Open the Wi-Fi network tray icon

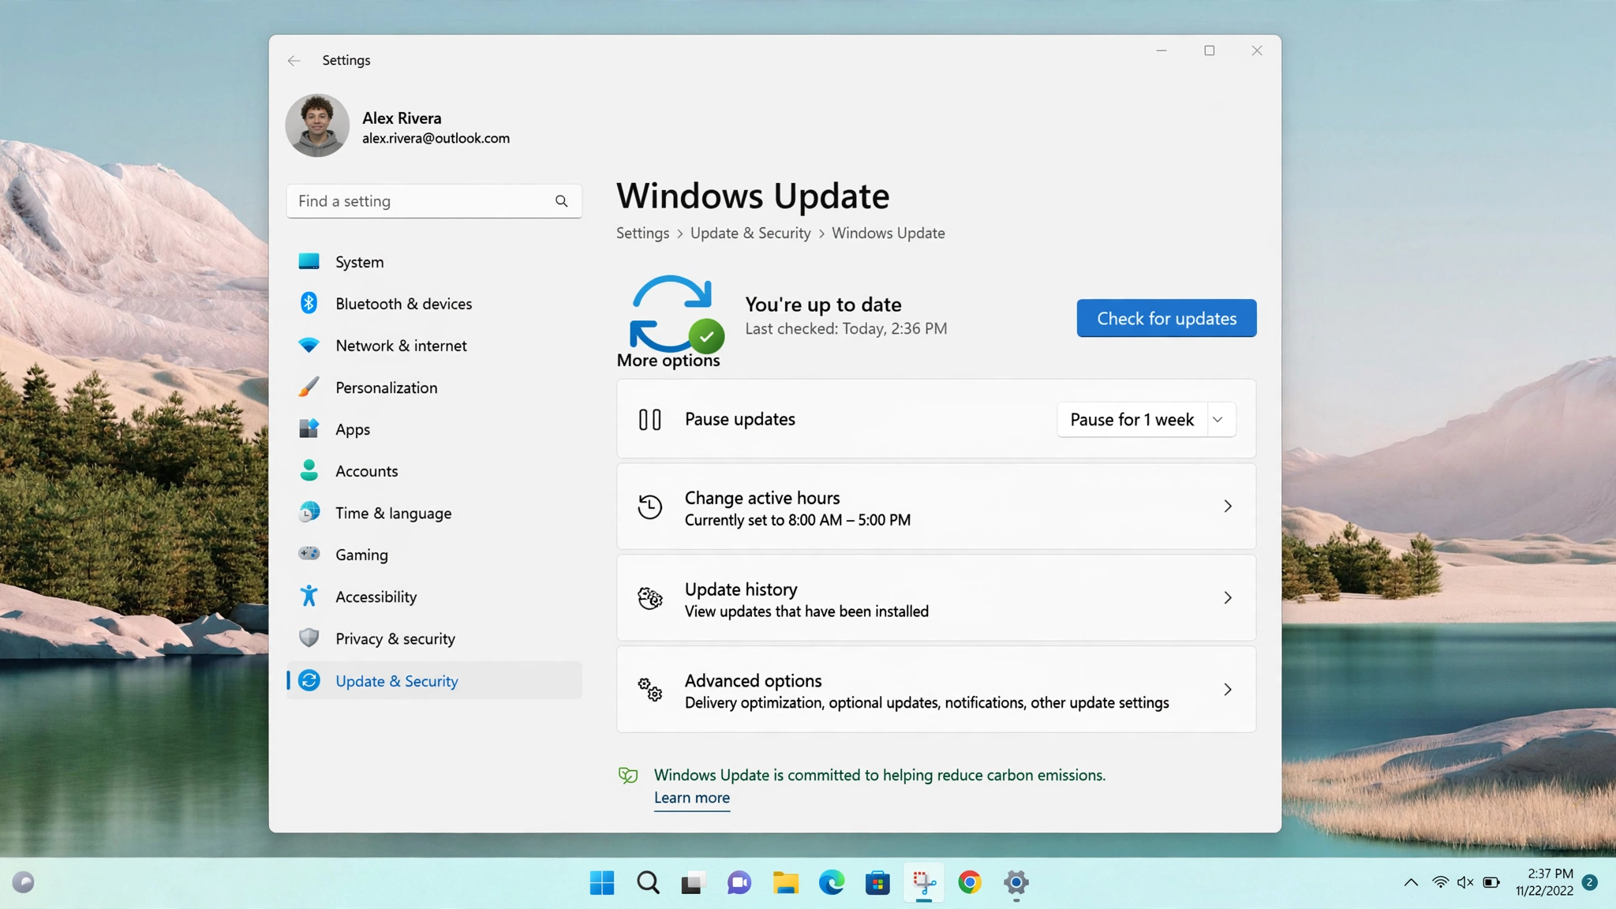point(1440,882)
